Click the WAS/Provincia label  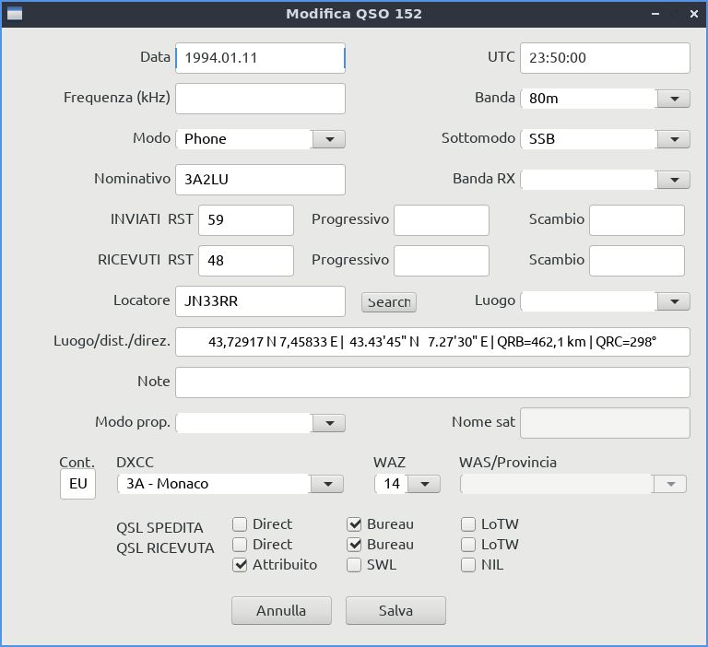508,463
